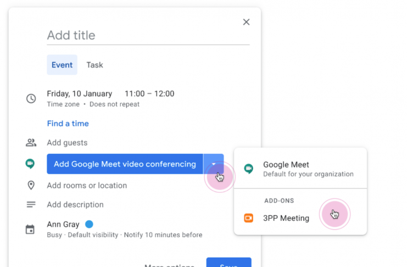
Task: Click the Add guests field
Action: click(67, 143)
